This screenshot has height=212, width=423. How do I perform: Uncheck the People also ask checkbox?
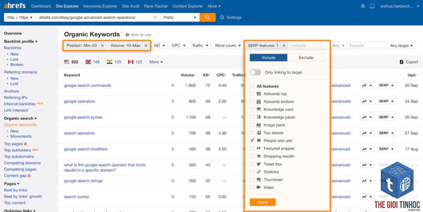tap(252, 141)
